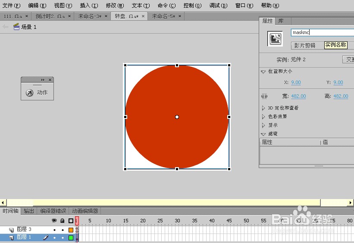Viewport: 354px width, 243px height.
Task: Toggle show/hide all layers eye icon
Action: pyautogui.click(x=54, y=221)
